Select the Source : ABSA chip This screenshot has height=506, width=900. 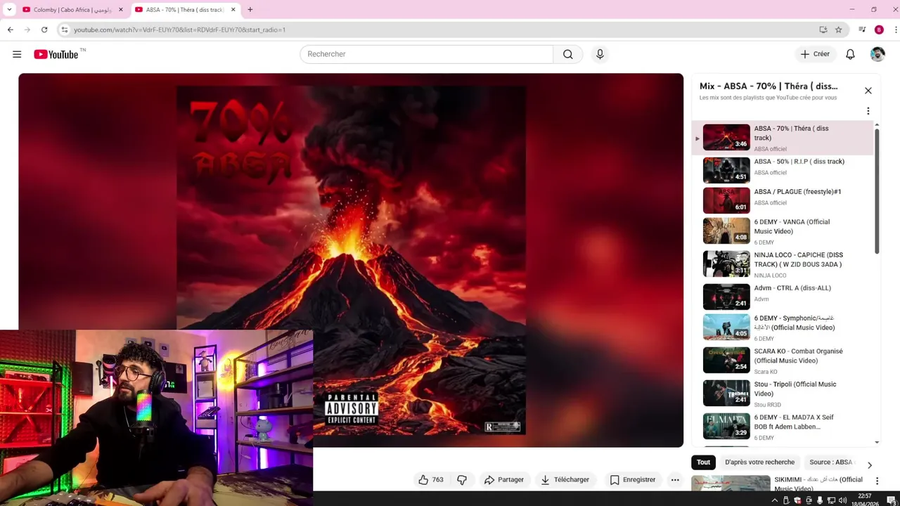click(831, 462)
